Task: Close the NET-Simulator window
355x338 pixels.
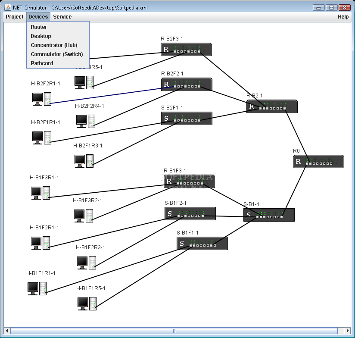Action: [x=345, y=8]
